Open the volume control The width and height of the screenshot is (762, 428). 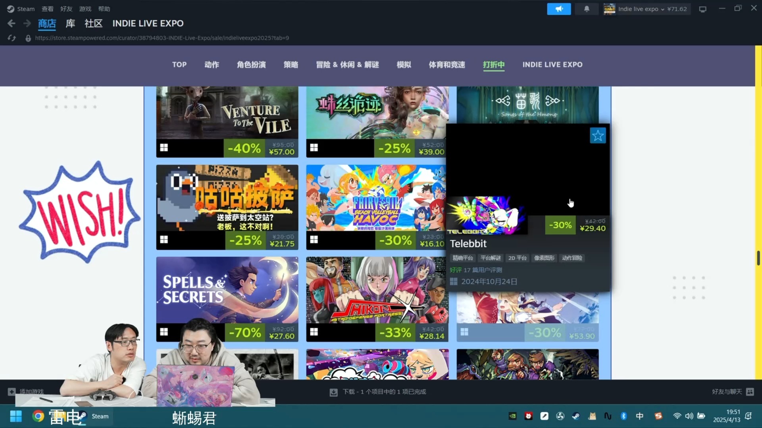pyautogui.click(x=689, y=416)
